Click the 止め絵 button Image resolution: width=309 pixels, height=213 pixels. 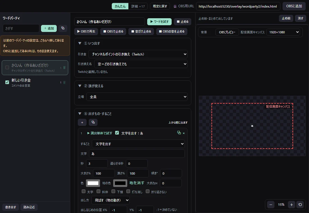coord(286,18)
